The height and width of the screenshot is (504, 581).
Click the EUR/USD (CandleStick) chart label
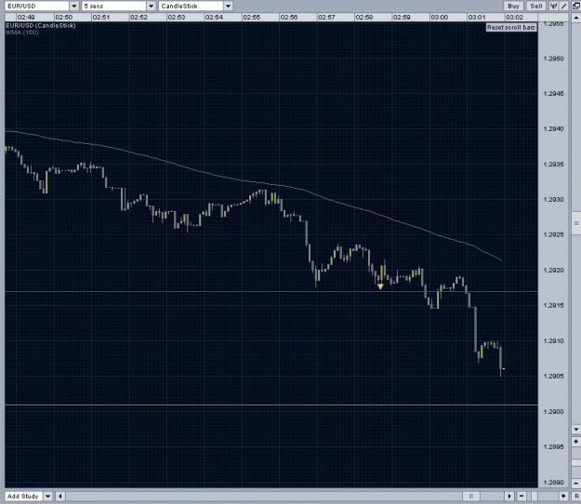[41, 25]
